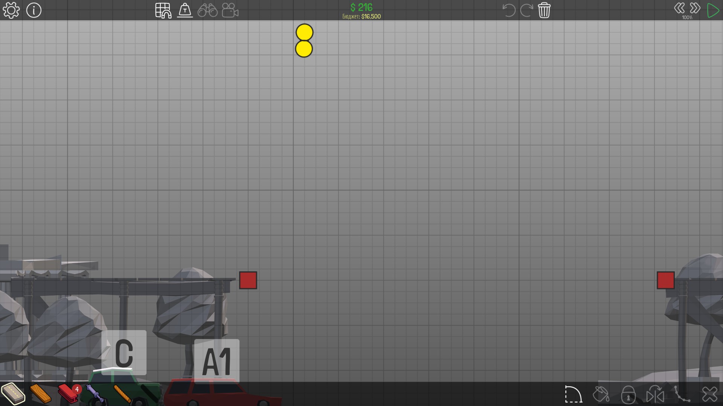Select the road material
The height and width of the screenshot is (406, 723).
point(13,394)
